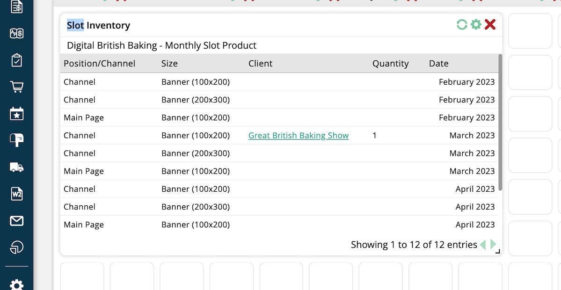Open the delivery truck sidebar icon
Image resolution: width=561 pixels, height=290 pixels.
pos(17,167)
